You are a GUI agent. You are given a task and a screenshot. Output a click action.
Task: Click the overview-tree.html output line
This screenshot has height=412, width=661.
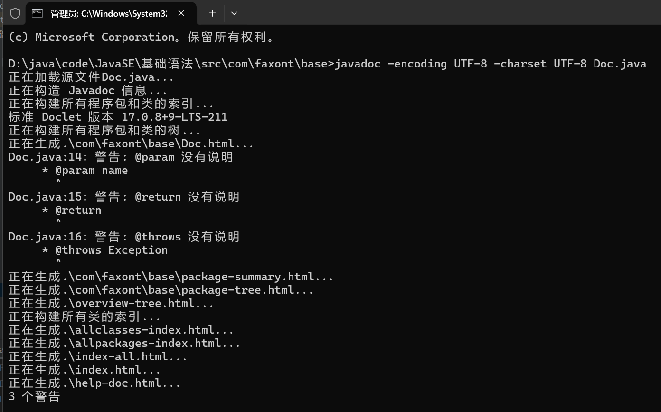[111, 303]
